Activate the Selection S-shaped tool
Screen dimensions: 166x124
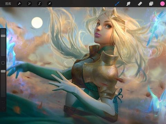[x=39, y=4]
